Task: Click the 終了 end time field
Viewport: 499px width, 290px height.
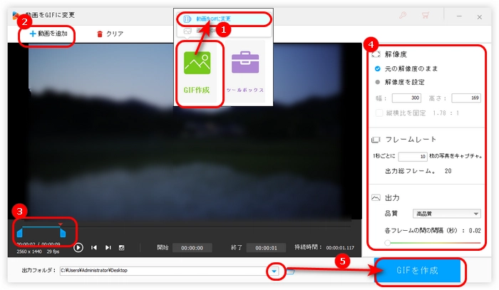Action: pyautogui.click(x=266, y=248)
